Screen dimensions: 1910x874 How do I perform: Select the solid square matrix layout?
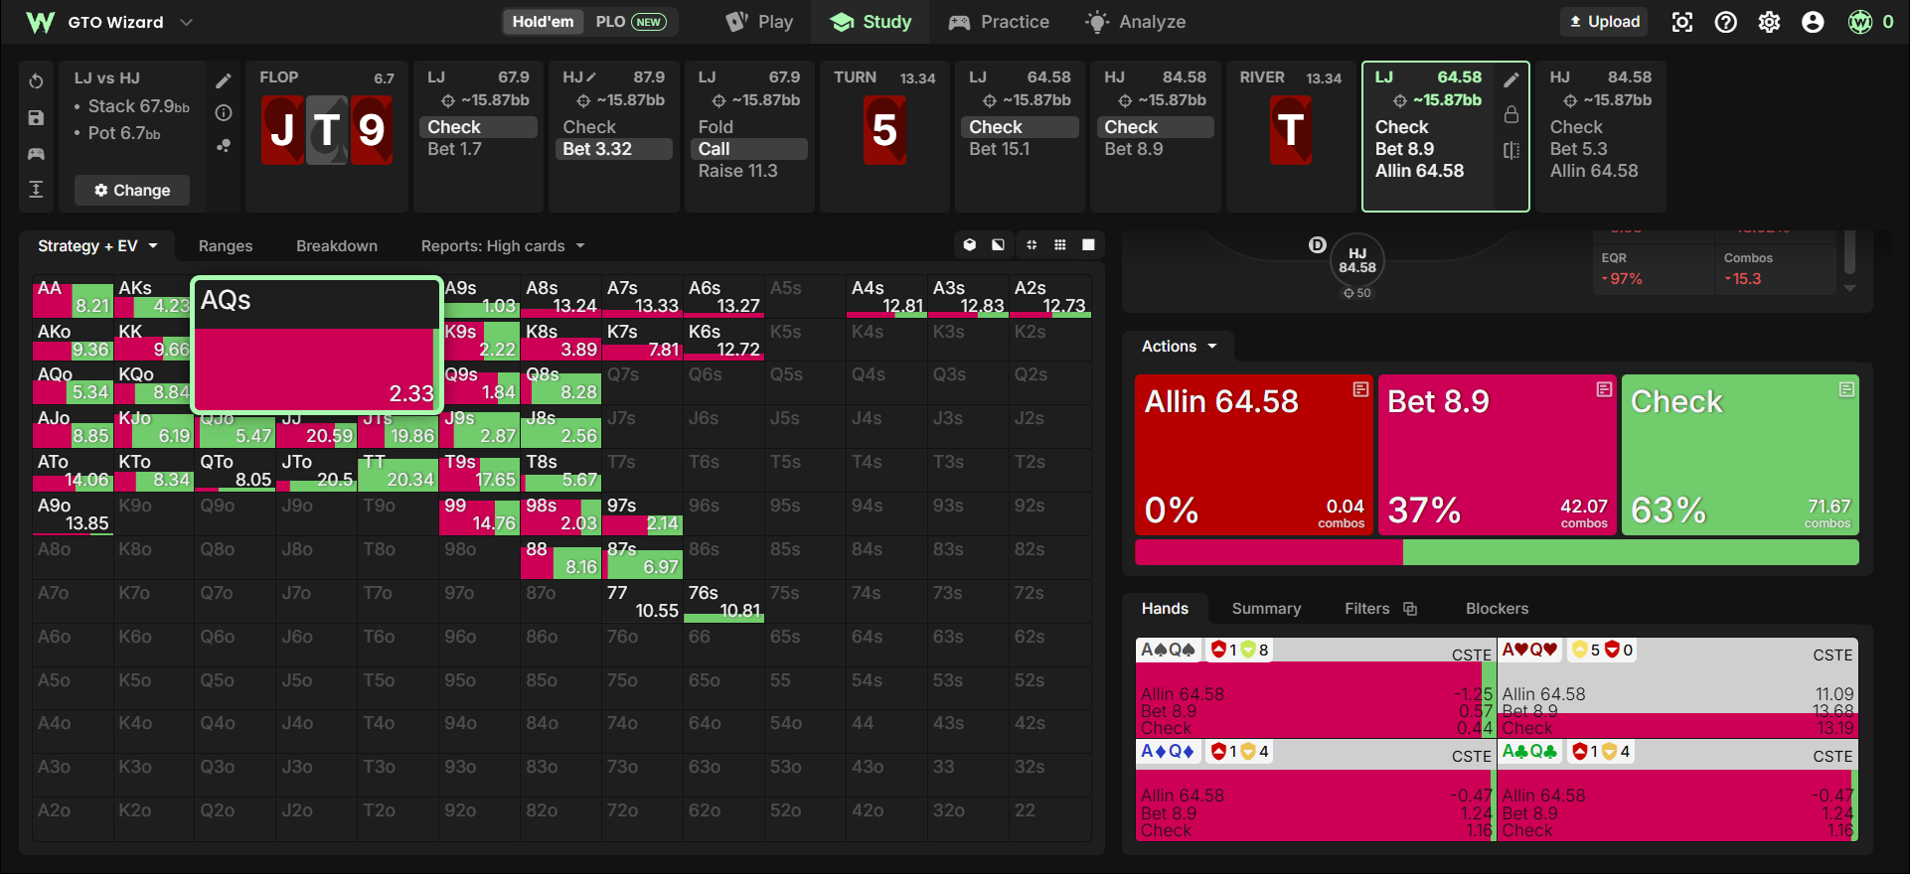[1089, 245]
